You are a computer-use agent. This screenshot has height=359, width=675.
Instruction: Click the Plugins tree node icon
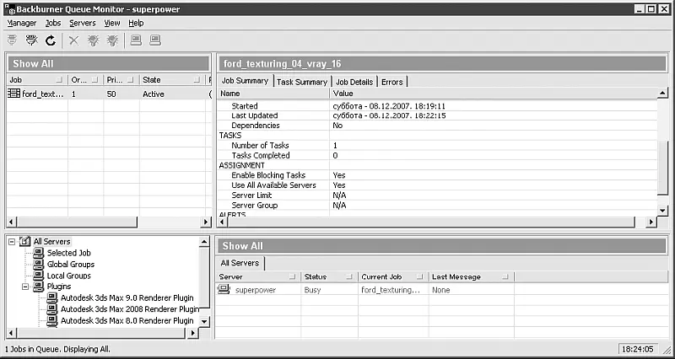click(x=39, y=287)
